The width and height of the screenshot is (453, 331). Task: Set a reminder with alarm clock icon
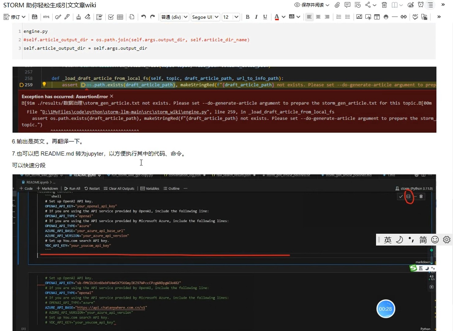click(x=421, y=5)
